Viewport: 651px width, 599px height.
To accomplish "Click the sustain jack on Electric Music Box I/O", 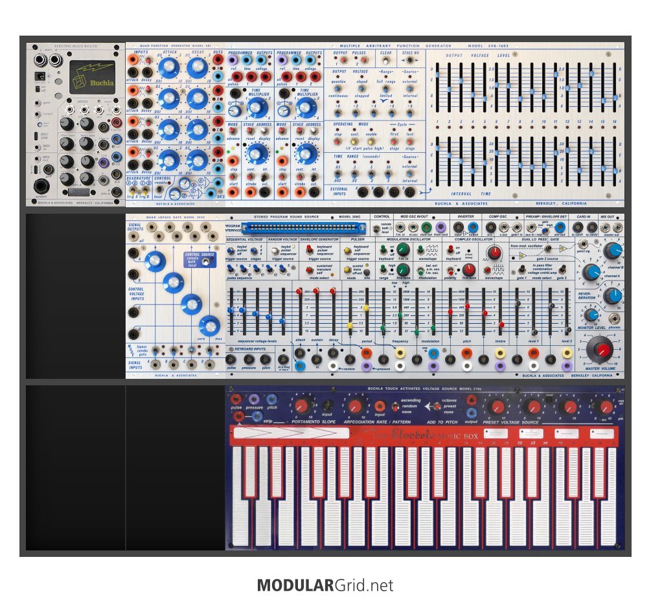I will 42,186.
